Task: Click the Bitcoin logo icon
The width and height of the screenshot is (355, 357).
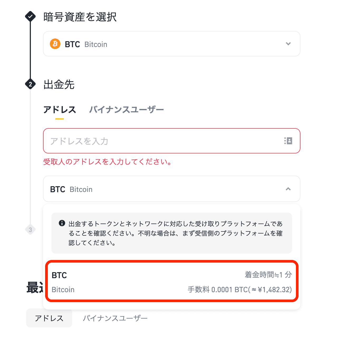Action: point(55,44)
